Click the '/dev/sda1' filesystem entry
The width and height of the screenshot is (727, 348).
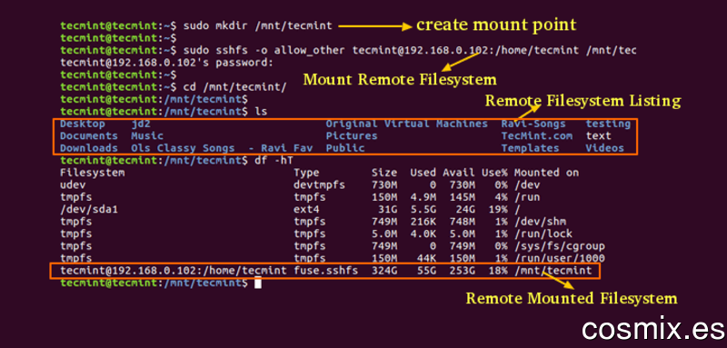click(x=89, y=210)
